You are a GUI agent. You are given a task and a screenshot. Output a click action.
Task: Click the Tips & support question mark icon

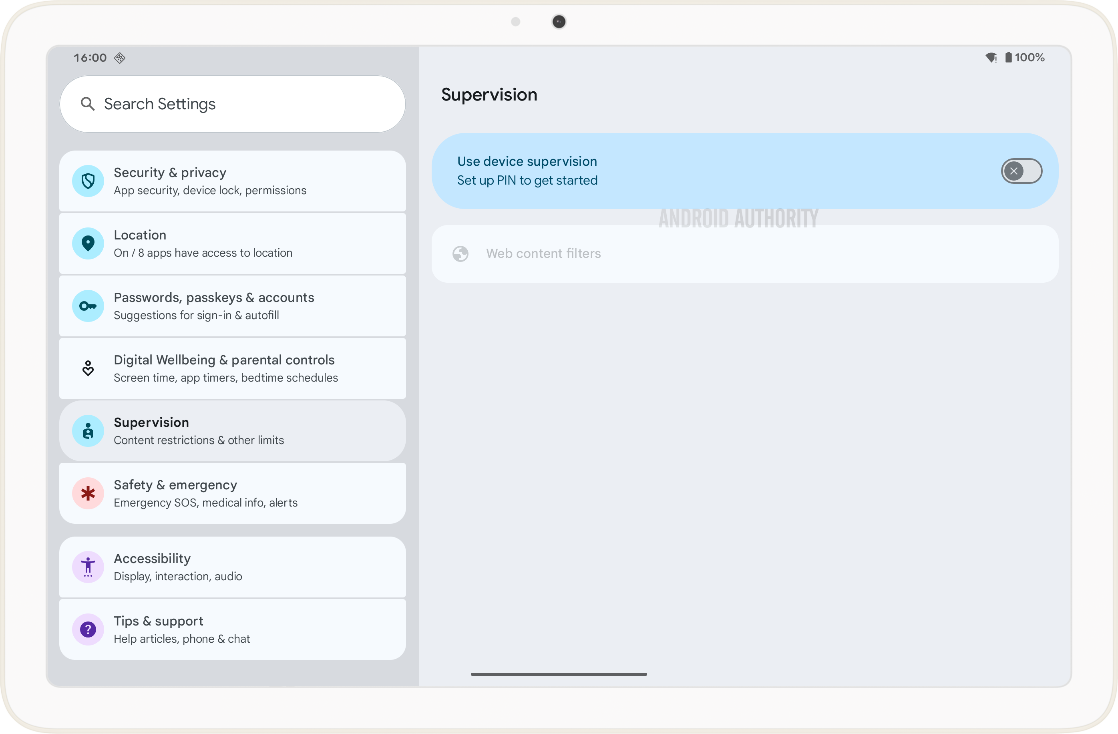tap(88, 629)
